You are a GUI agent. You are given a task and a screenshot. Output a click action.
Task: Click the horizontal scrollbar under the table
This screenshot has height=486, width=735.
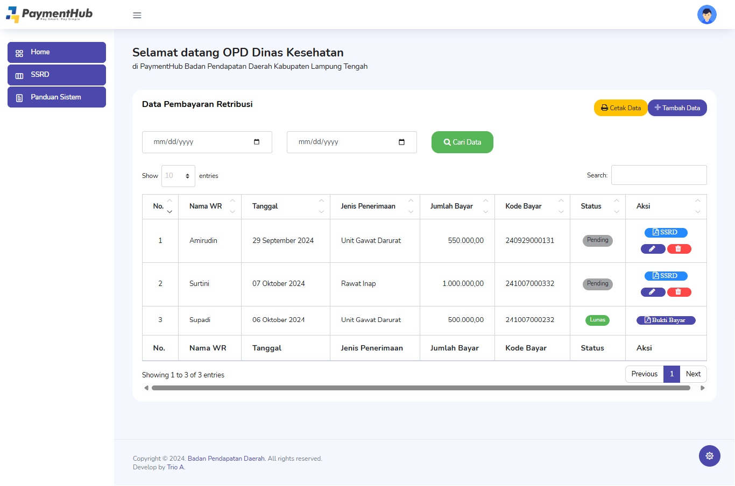point(421,388)
